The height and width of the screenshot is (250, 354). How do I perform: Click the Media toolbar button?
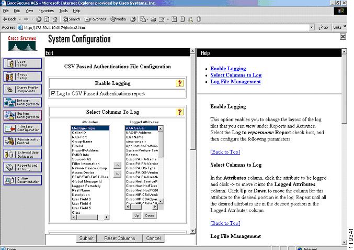click(118, 19)
